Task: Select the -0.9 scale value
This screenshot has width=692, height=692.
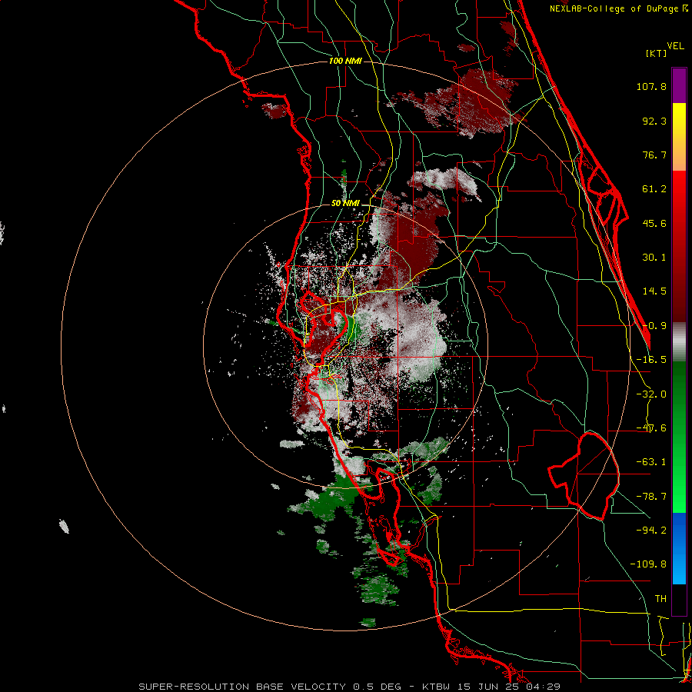Action: (654, 326)
